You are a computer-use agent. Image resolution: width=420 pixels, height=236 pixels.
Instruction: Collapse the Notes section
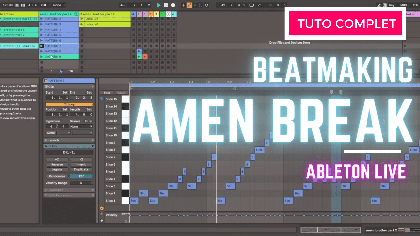93,146
